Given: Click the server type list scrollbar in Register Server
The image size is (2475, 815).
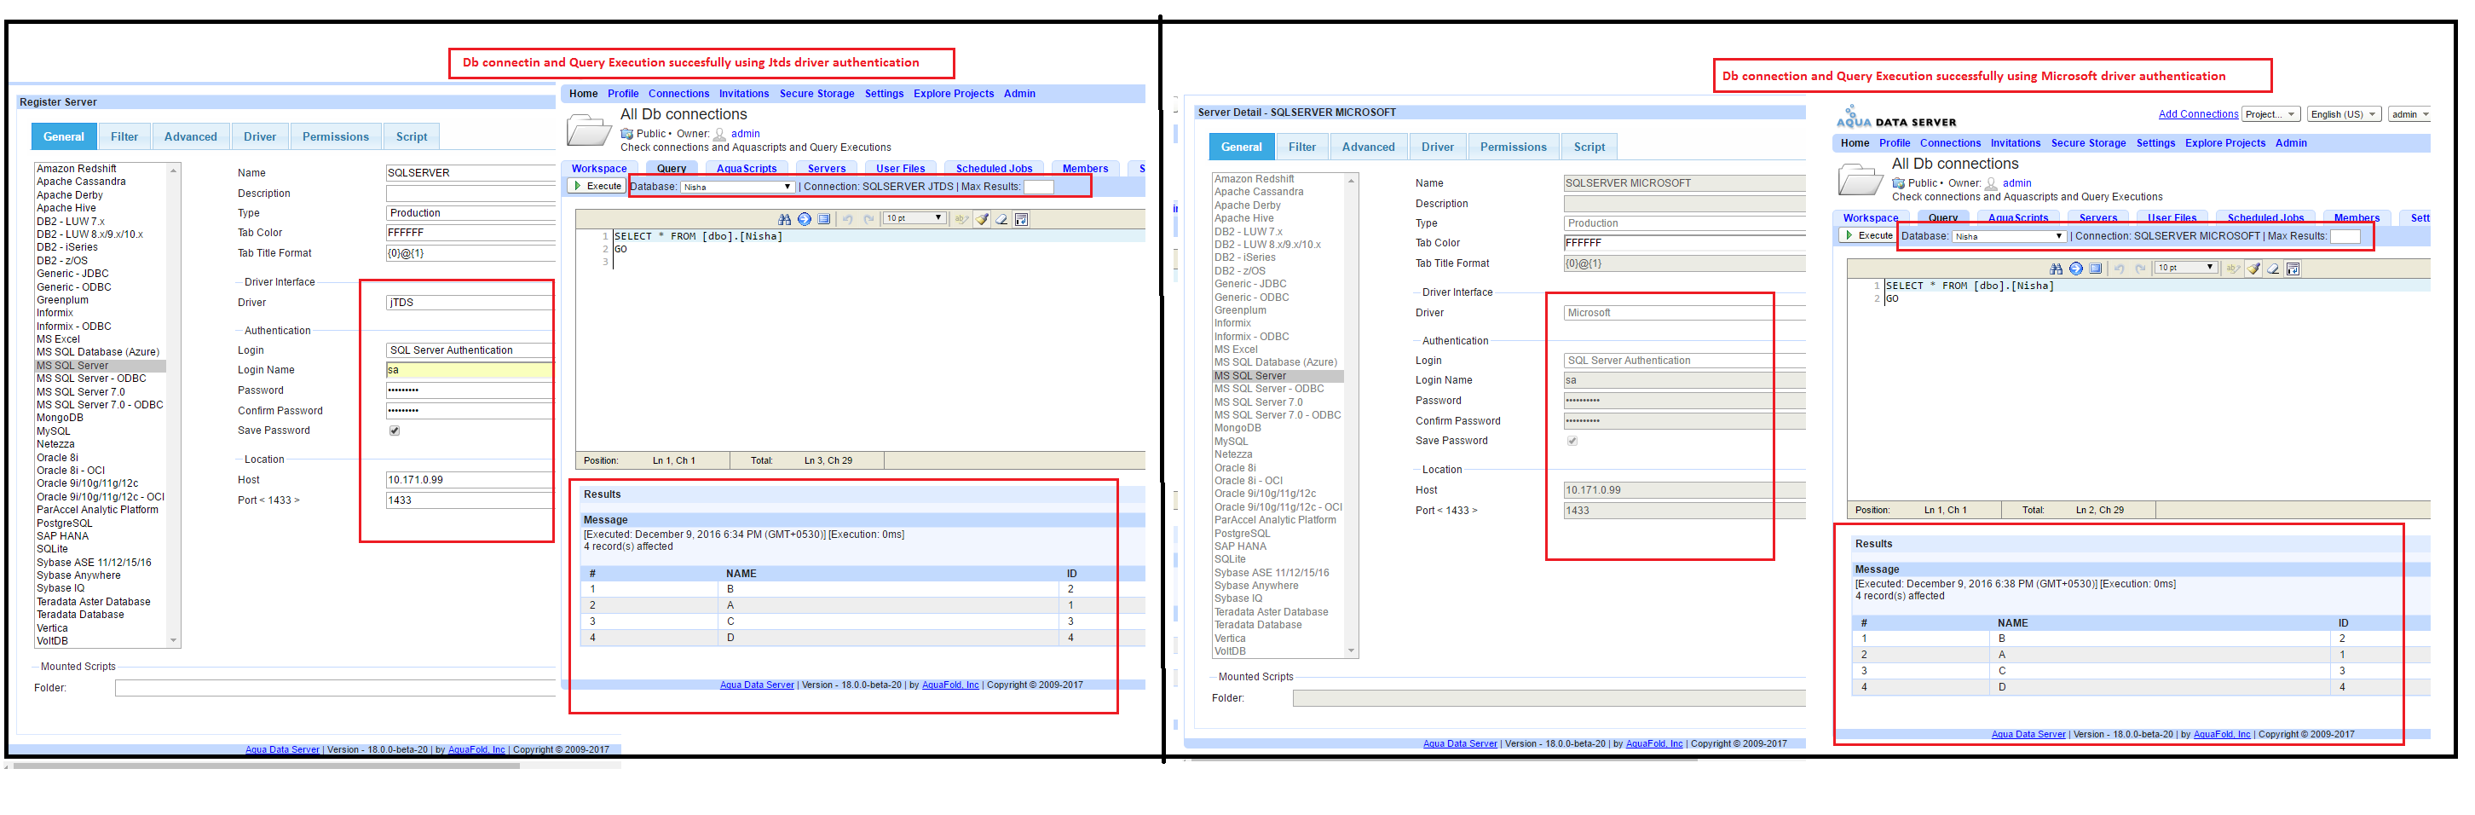Looking at the screenshot, I should coord(174,405).
